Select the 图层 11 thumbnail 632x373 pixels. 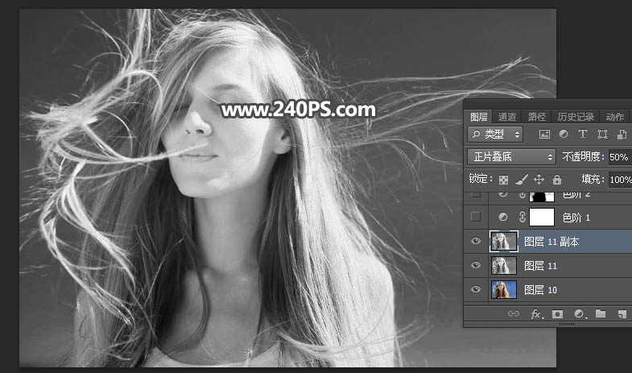coord(504,265)
